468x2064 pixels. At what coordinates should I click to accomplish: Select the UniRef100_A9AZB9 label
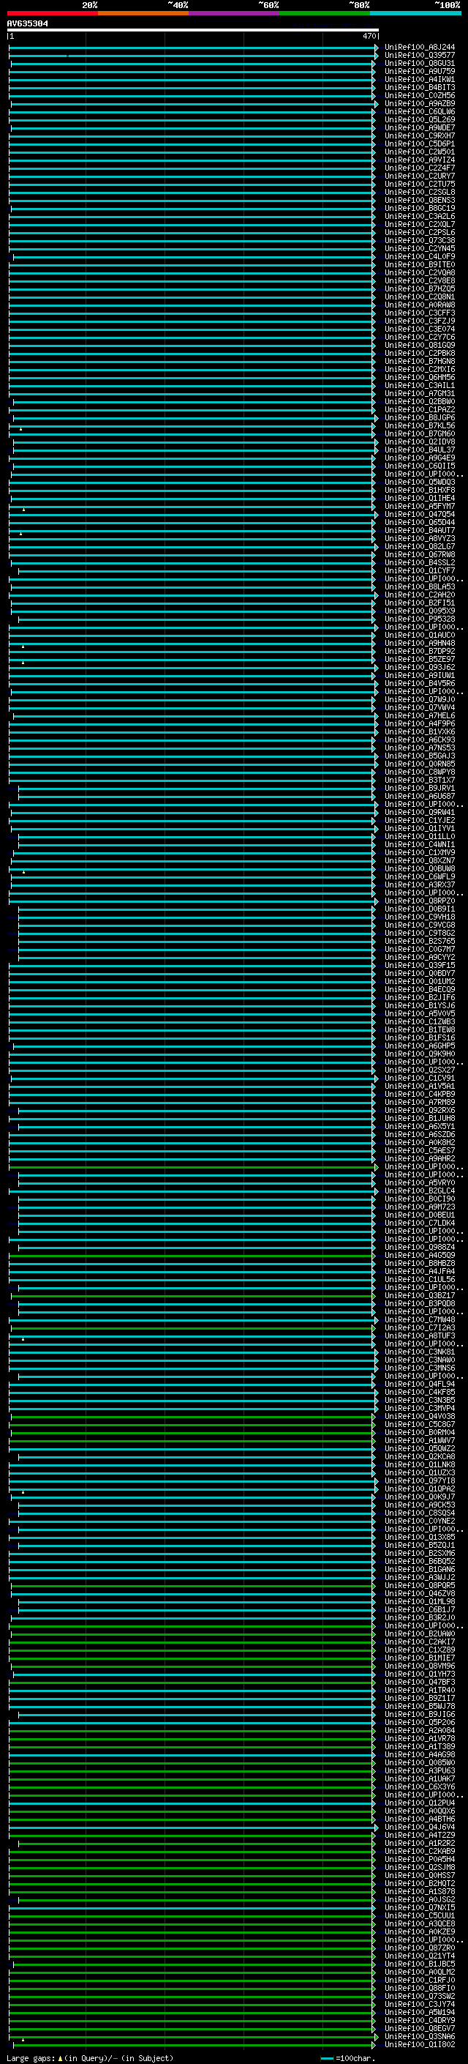[419, 103]
